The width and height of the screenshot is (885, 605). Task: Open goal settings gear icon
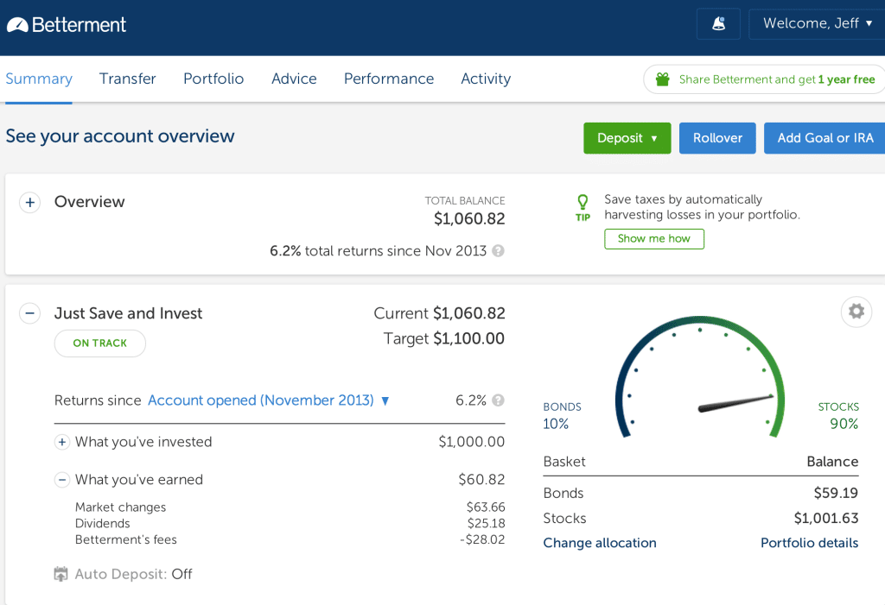(x=856, y=312)
